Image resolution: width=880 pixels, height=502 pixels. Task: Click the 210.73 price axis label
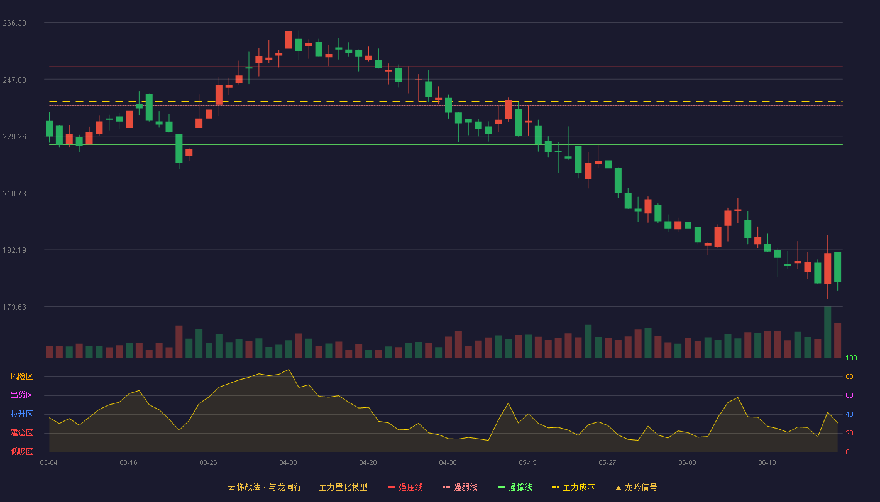point(14,193)
